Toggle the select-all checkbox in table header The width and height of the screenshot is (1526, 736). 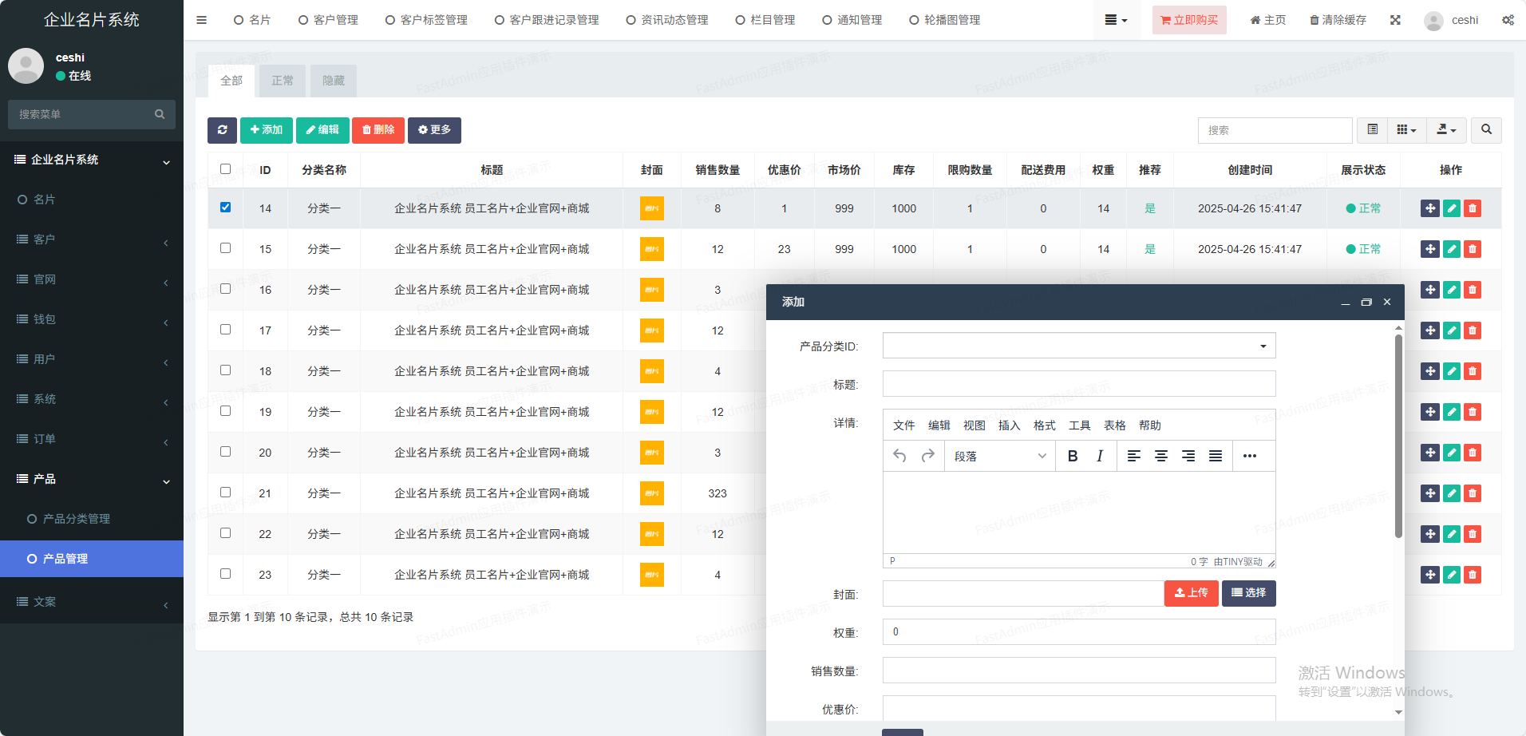(x=225, y=169)
